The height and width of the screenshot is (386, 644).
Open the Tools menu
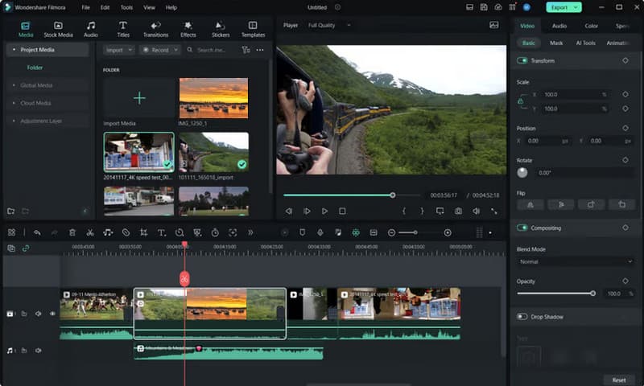coord(126,7)
